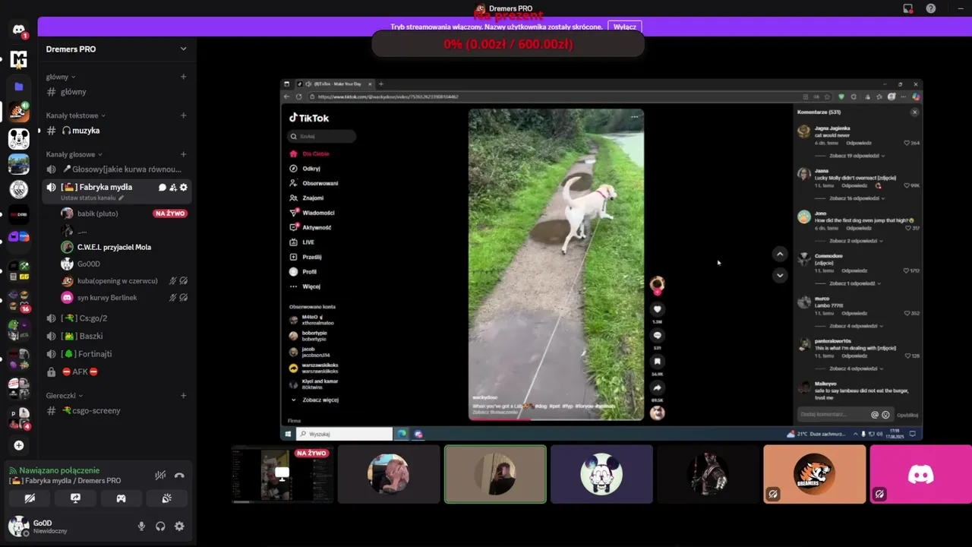Click Ustaw status kanału link
Image resolution: width=972 pixels, height=547 pixels.
(92, 198)
